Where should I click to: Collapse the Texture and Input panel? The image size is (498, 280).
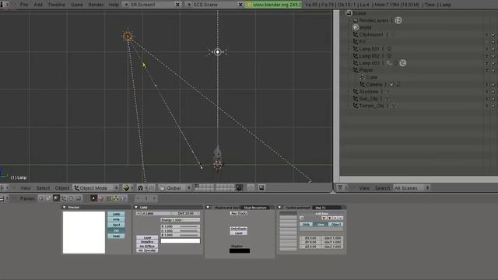point(280,208)
